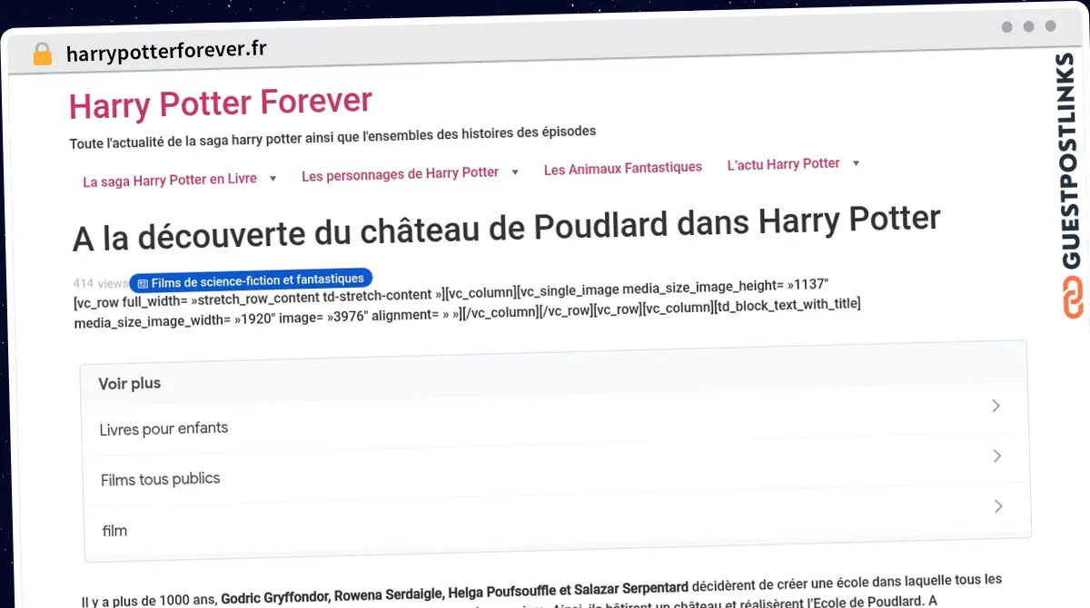Click the vc_row shortcode text line
This screenshot has width=1090, height=608.
pyautogui.click(x=467, y=305)
